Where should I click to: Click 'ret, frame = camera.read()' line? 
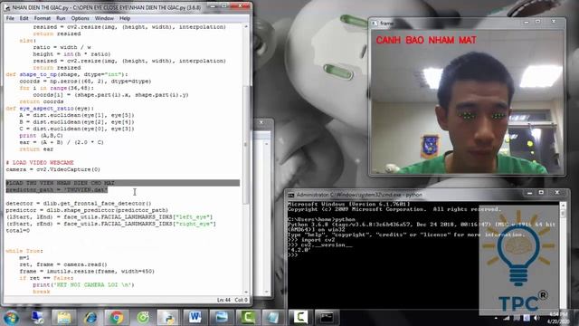pos(63,264)
